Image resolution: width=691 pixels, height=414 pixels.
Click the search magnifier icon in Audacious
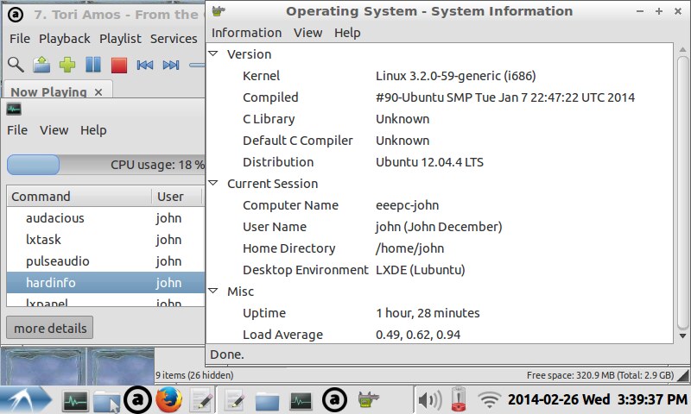pyautogui.click(x=16, y=65)
